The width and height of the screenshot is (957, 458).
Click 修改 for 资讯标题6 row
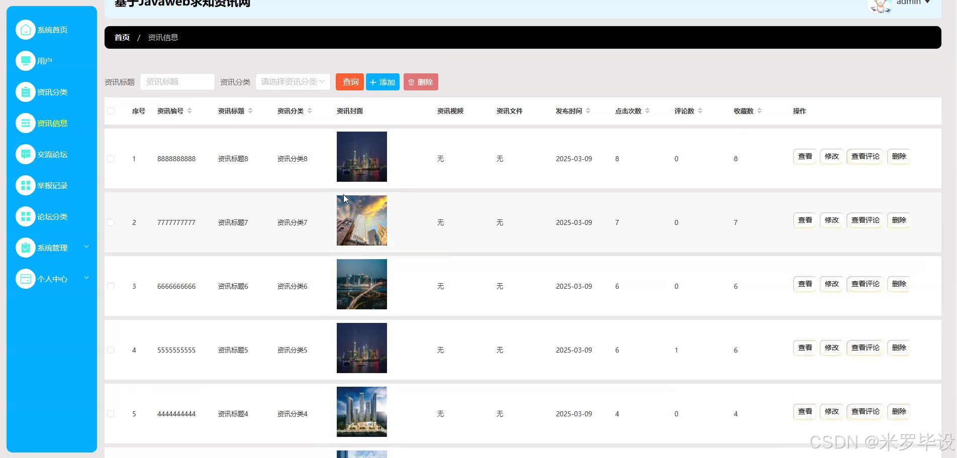(831, 284)
